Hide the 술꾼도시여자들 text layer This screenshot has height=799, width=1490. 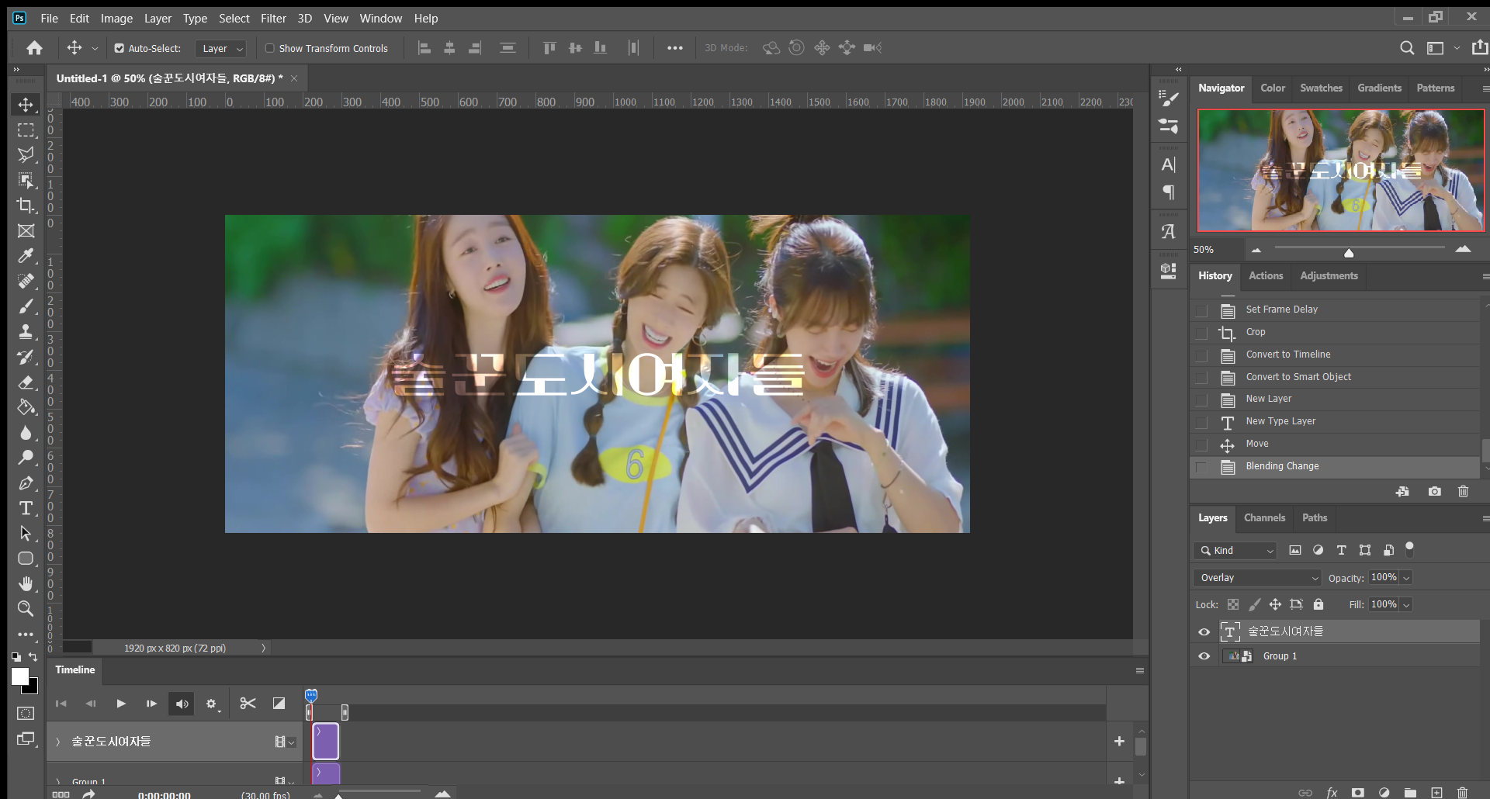[x=1204, y=632]
